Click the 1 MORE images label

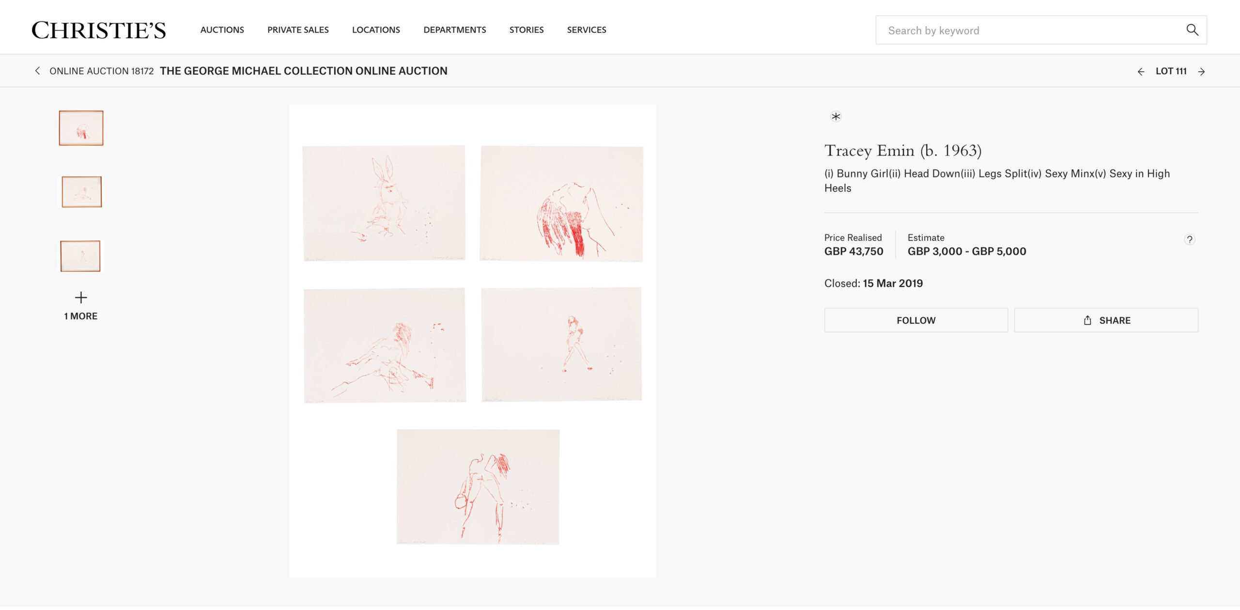pyautogui.click(x=81, y=316)
